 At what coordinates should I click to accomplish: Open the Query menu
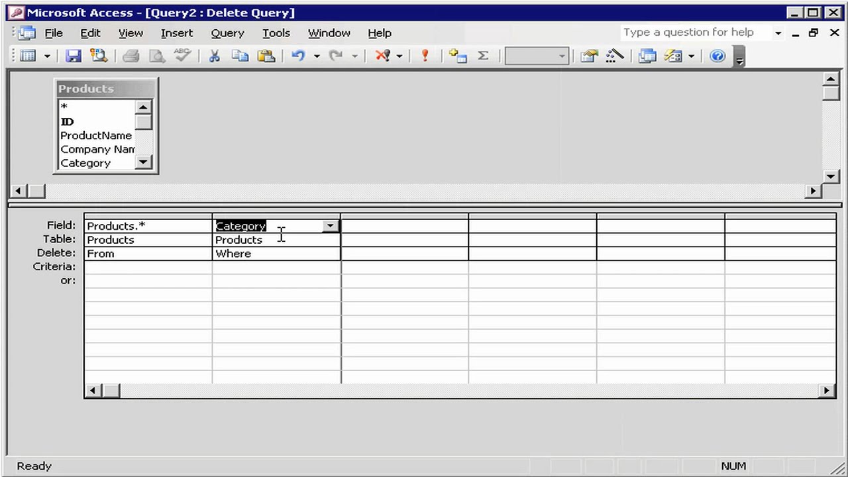pyautogui.click(x=227, y=32)
